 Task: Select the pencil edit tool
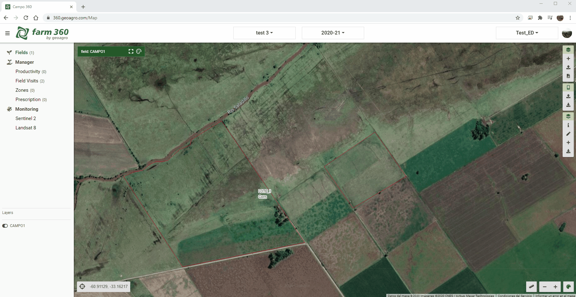pyautogui.click(x=568, y=134)
